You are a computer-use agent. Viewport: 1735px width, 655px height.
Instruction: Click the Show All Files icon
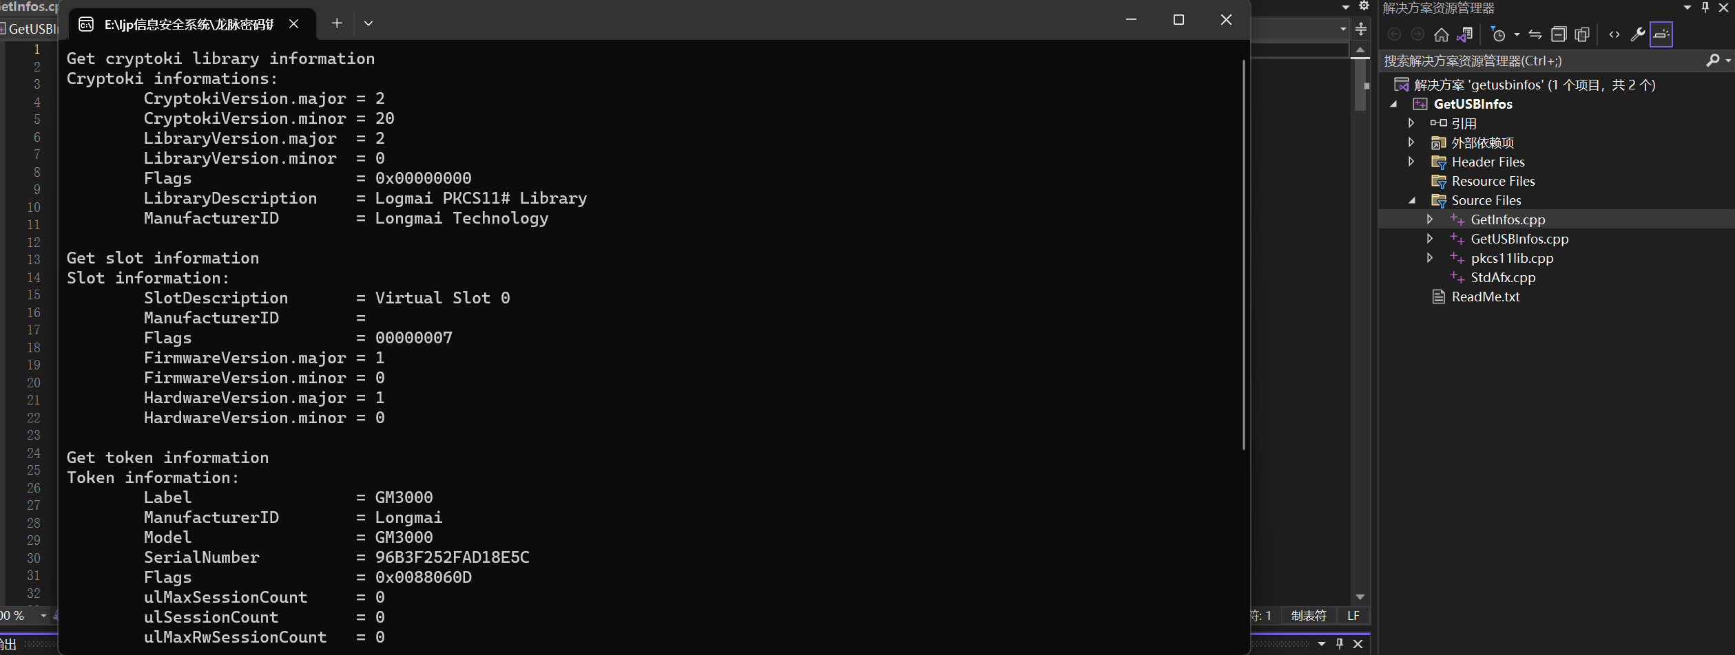pos(1582,34)
